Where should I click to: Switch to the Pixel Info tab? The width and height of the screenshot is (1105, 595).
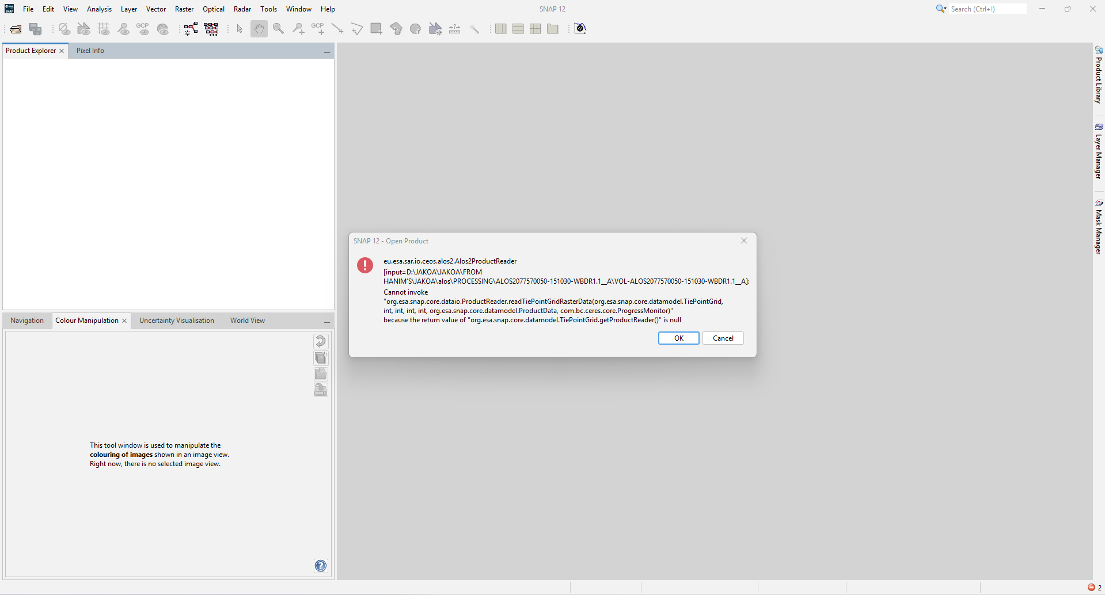click(90, 51)
